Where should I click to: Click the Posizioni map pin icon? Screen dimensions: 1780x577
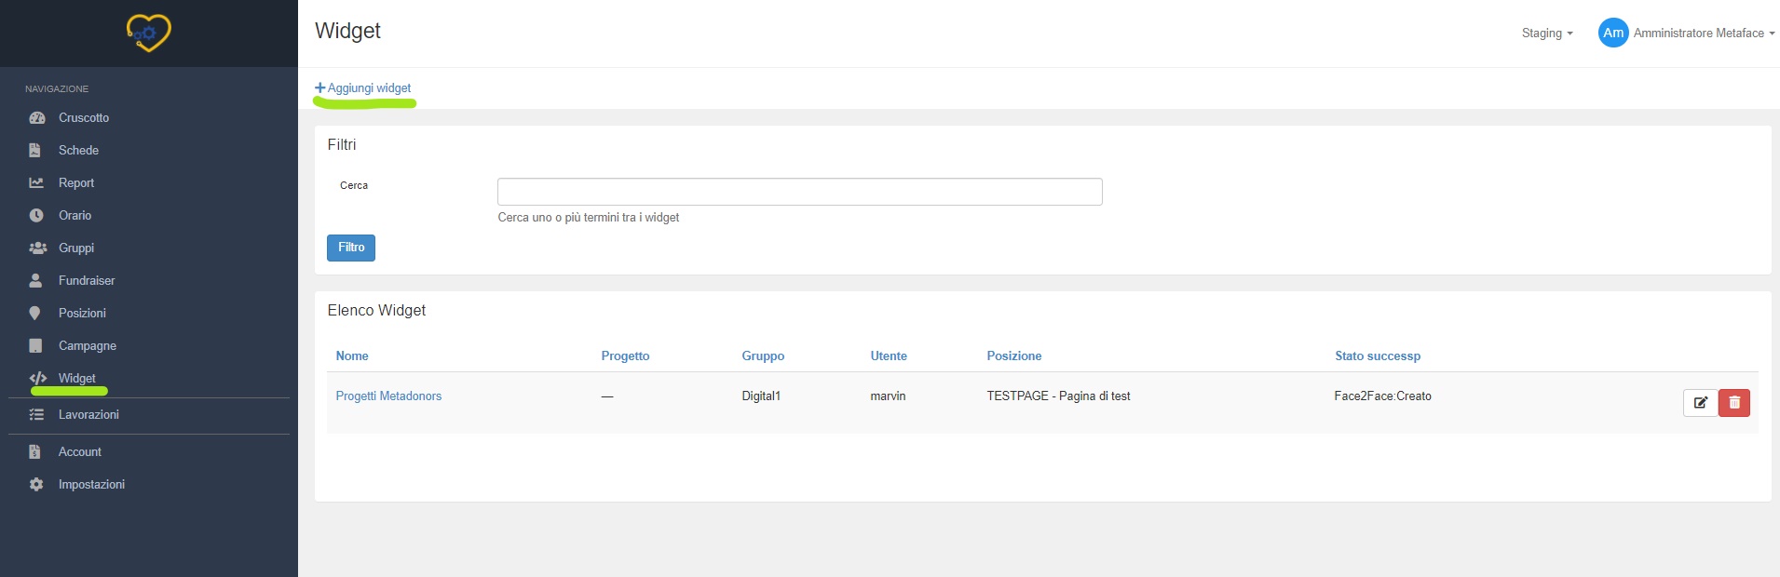35,314
